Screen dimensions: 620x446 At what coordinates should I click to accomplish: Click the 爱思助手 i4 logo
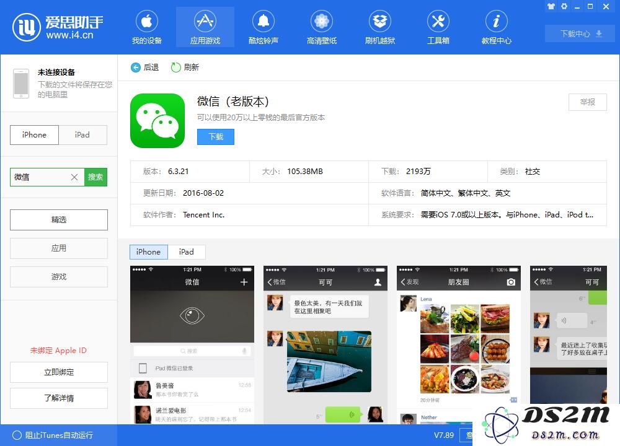tap(58, 27)
